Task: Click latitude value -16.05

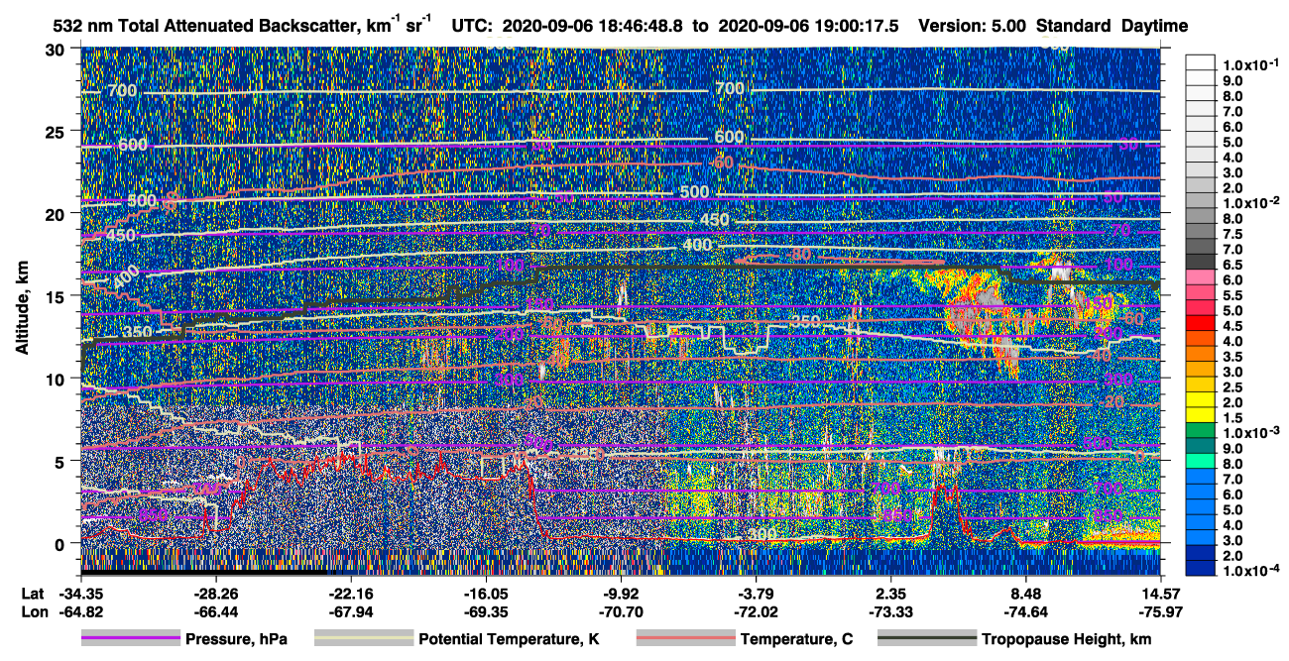Action: coord(485,594)
